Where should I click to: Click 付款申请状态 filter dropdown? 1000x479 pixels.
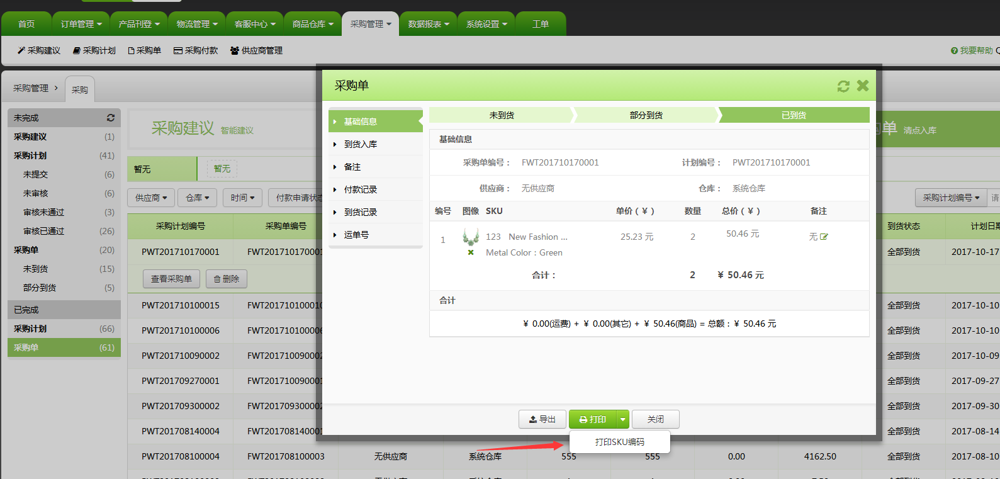point(295,198)
